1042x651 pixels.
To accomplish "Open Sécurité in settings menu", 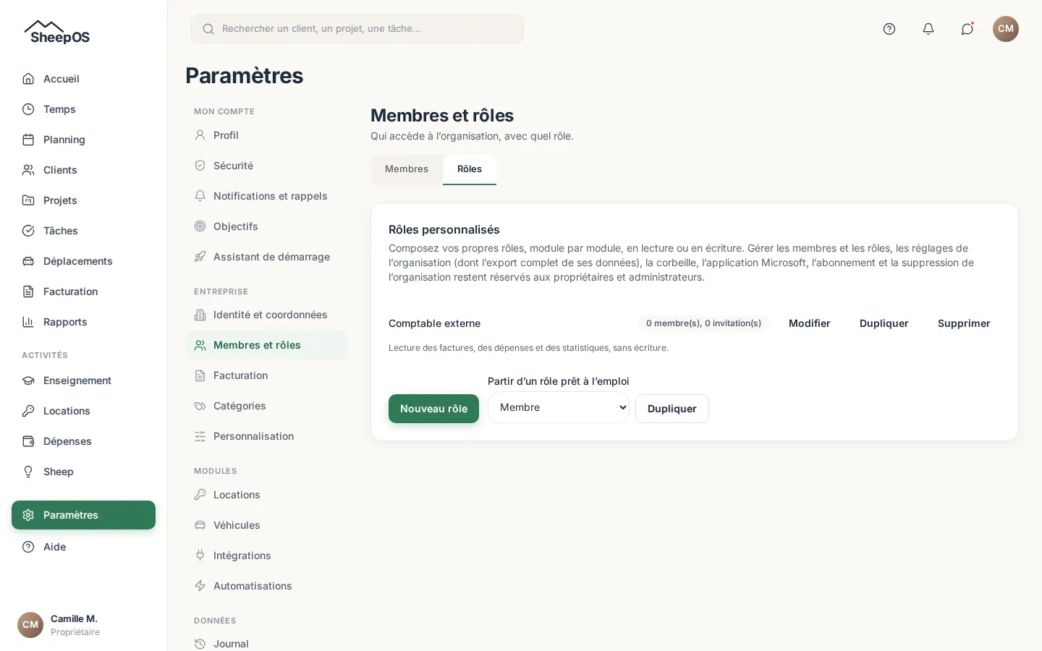I will [x=266, y=166].
